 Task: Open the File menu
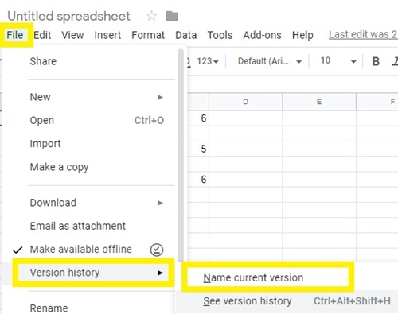click(15, 35)
